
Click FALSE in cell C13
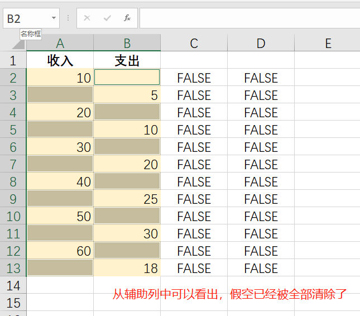[x=194, y=268]
